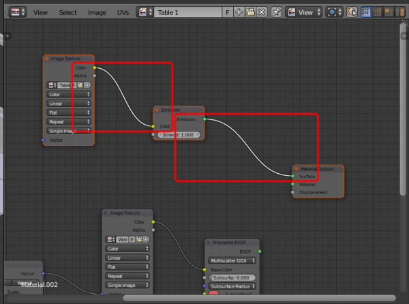Image resolution: width=409 pixels, height=304 pixels.
Task: Select vertex UV selection mode
Action: (366, 12)
